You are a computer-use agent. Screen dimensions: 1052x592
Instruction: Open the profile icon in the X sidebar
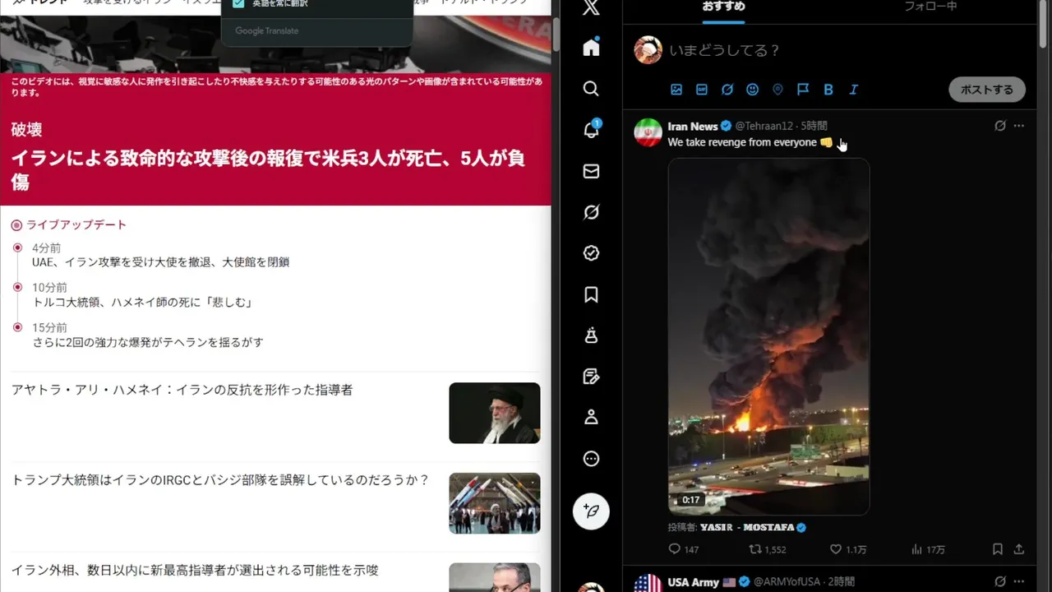click(x=591, y=418)
